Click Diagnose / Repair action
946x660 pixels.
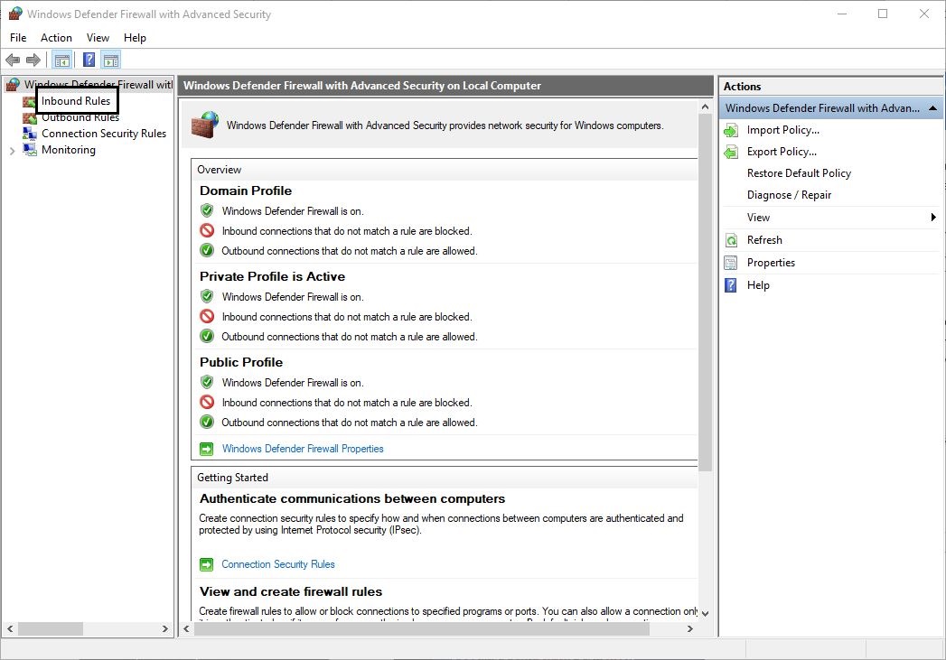tap(789, 195)
